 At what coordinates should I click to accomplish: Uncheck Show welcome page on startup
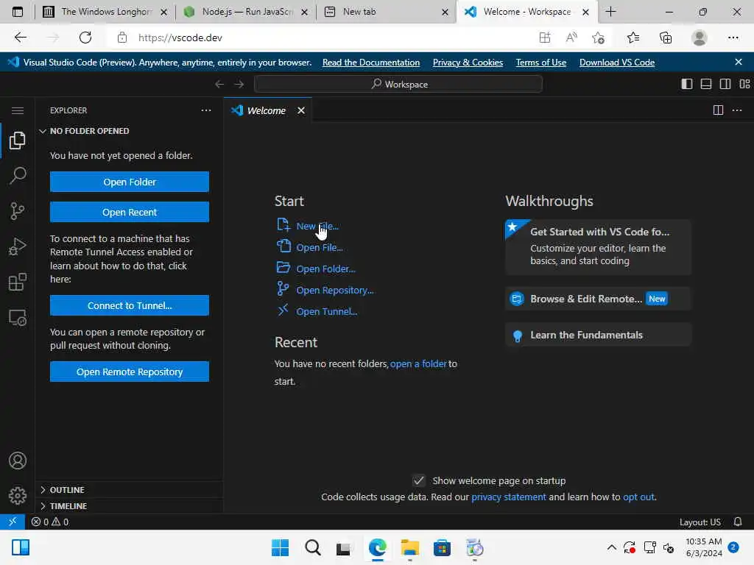[x=419, y=480]
